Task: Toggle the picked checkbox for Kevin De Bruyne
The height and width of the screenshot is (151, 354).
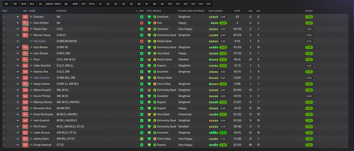Action: pyautogui.click(x=4, y=114)
